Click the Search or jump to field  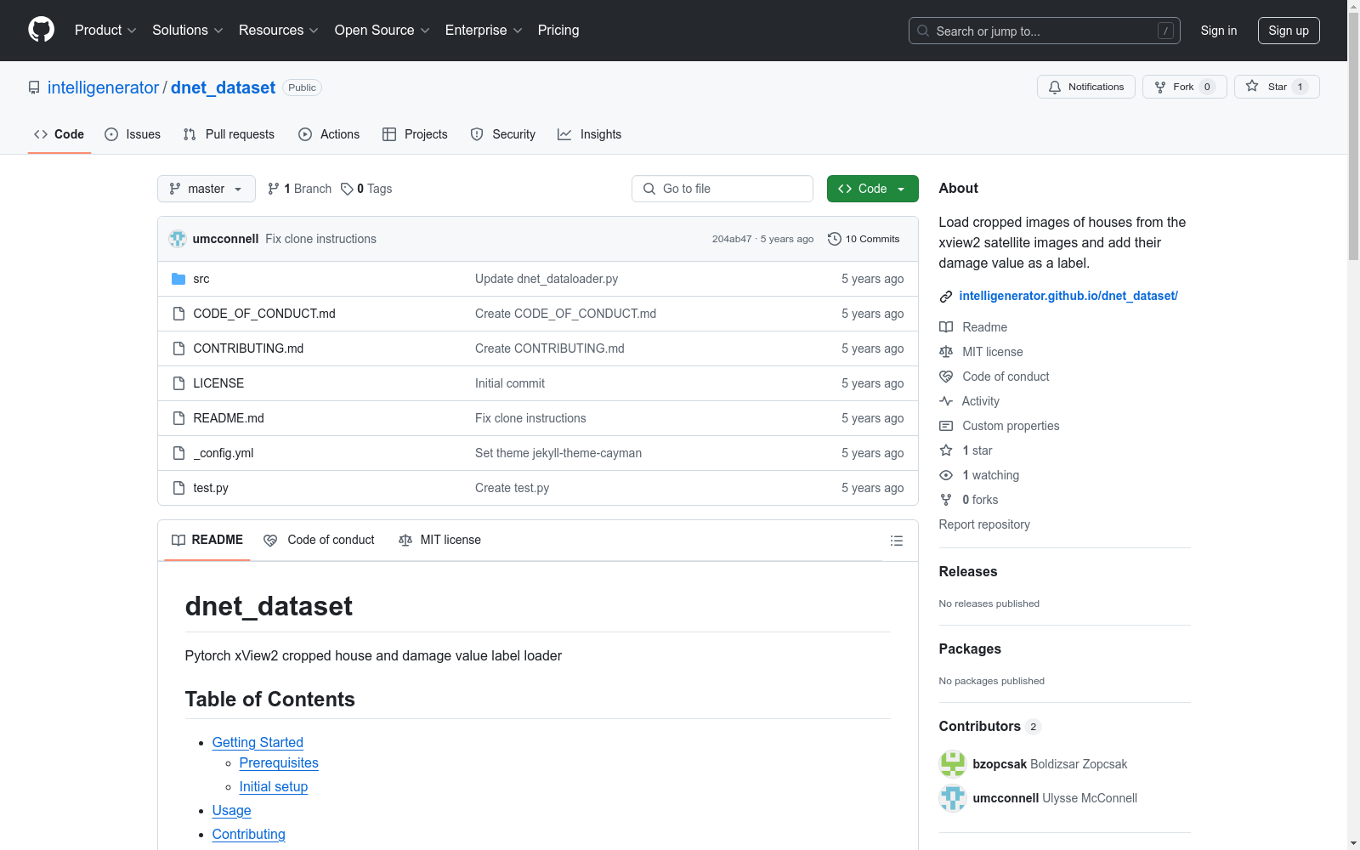tap(1045, 31)
